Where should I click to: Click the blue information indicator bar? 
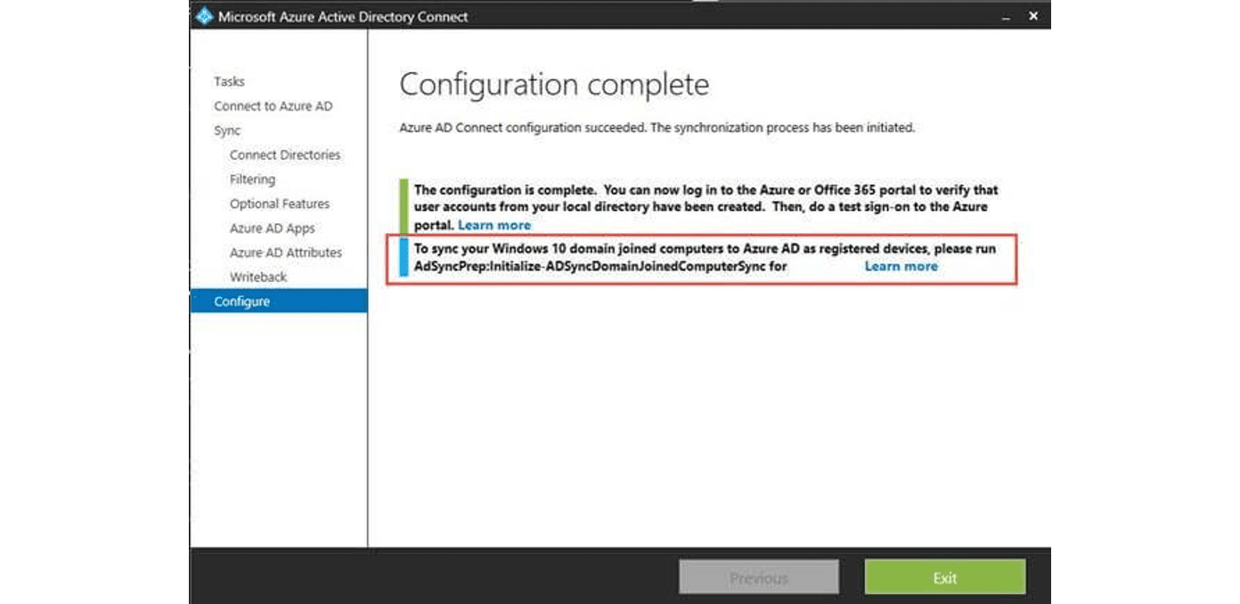point(404,257)
